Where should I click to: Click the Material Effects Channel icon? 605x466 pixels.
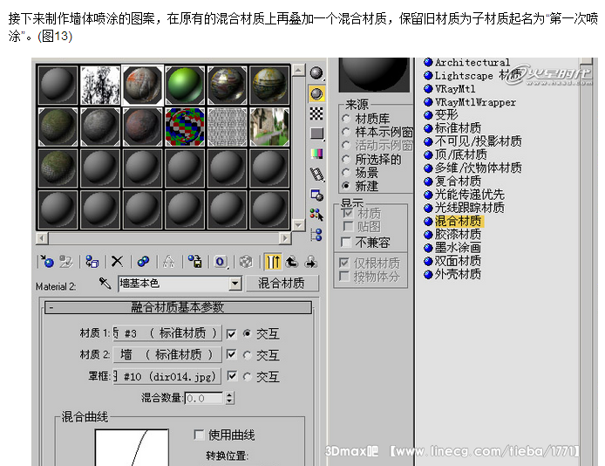click(221, 262)
